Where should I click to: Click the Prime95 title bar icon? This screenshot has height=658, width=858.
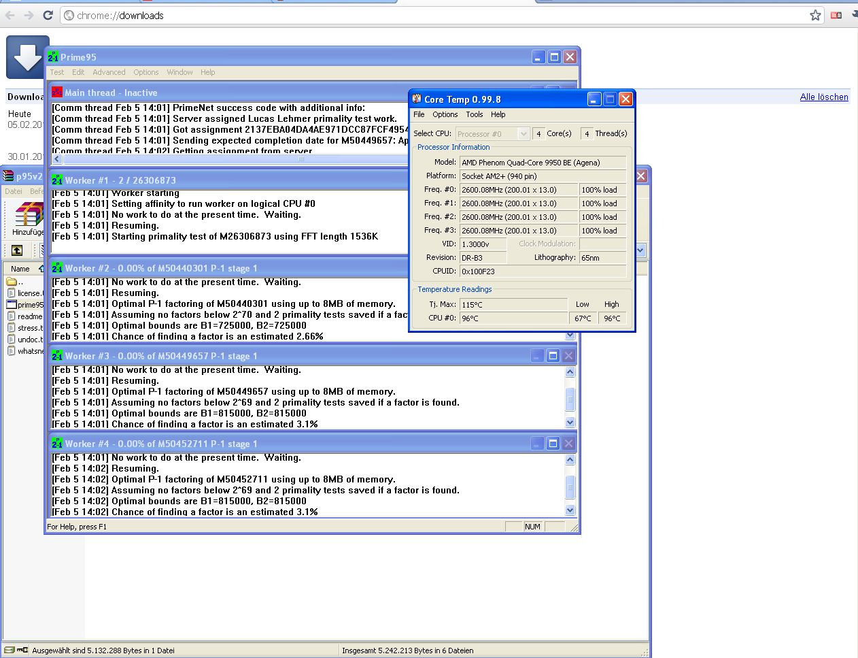pyautogui.click(x=53, y=57)
